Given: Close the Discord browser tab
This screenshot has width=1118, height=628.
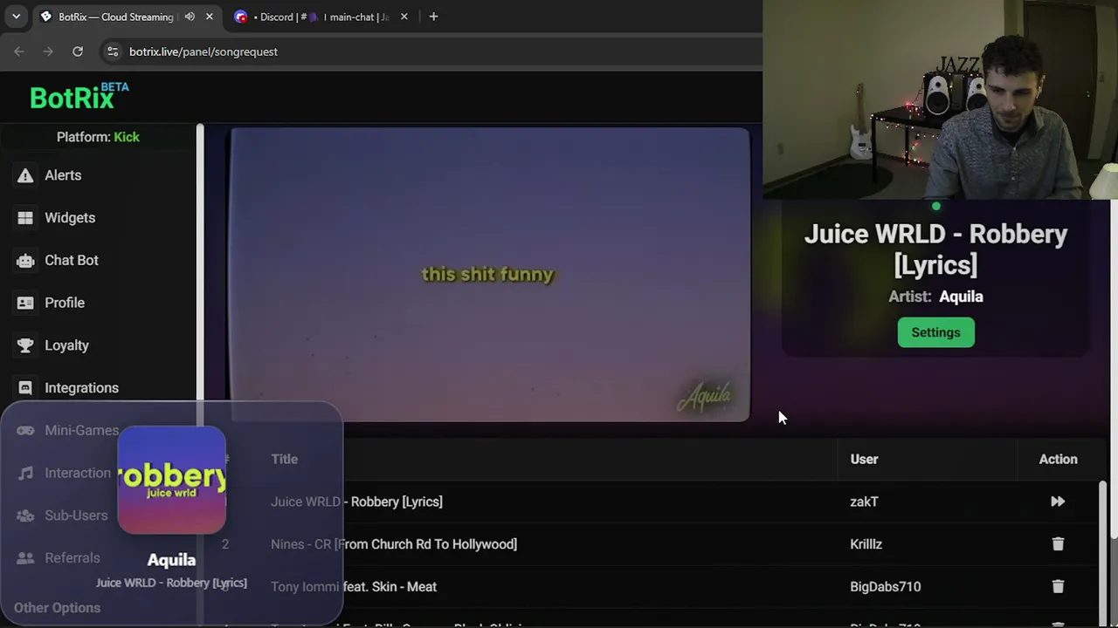Looking at the screenshot, I should [404, 17].
